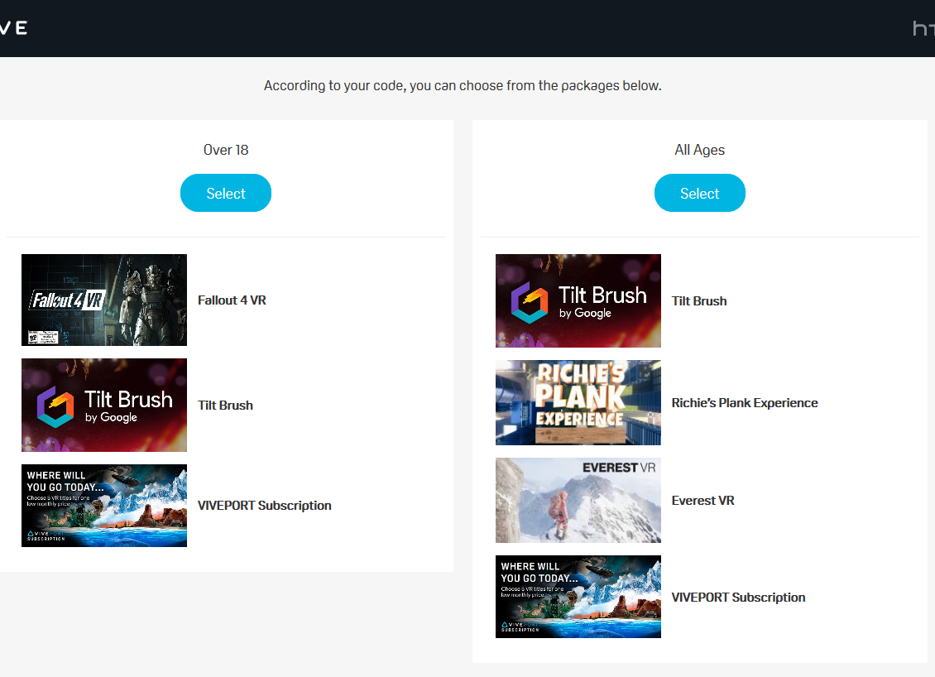Select the Over 18 package
935x677 pixels.
click(225, 194)
